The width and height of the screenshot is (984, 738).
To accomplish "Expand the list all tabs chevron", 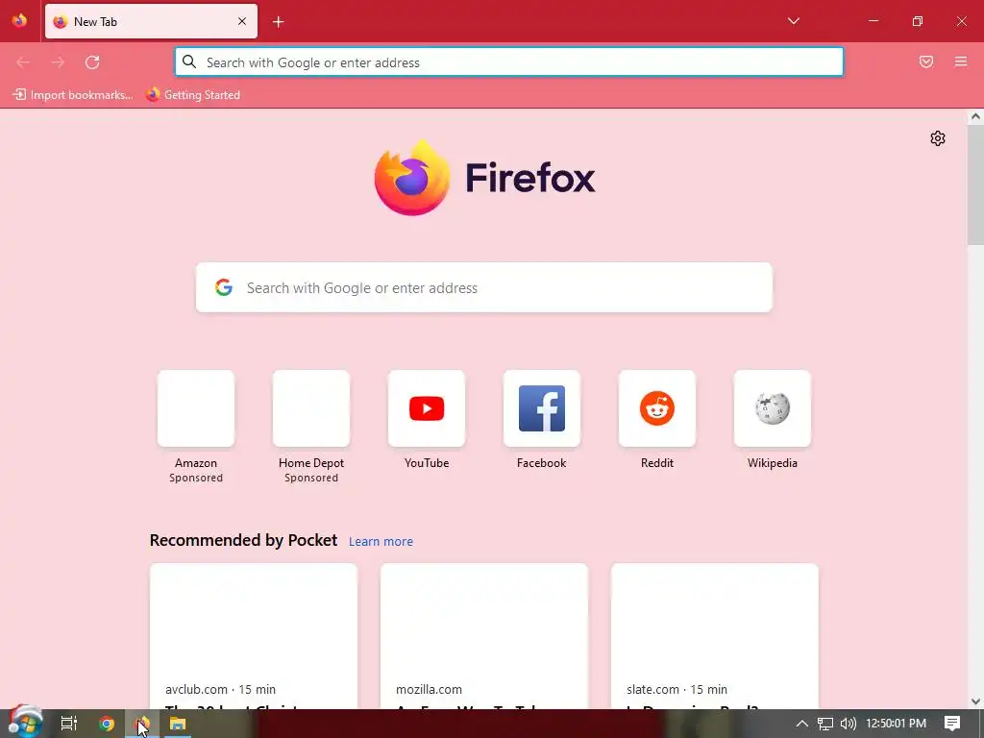I will (793, 21).
